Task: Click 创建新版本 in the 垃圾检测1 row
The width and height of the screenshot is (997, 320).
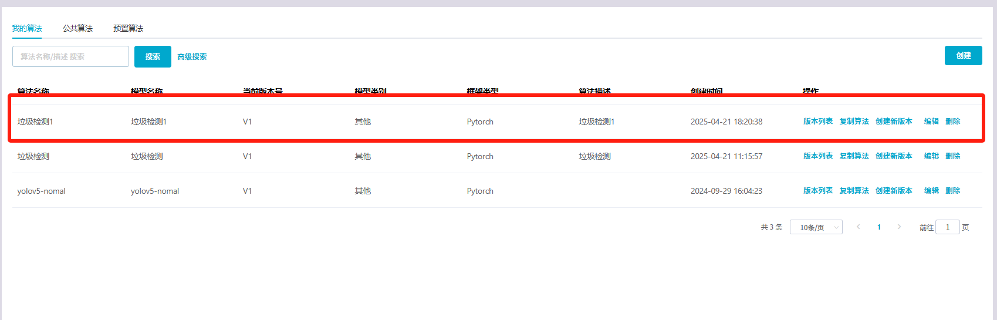Action: (894, 122)
